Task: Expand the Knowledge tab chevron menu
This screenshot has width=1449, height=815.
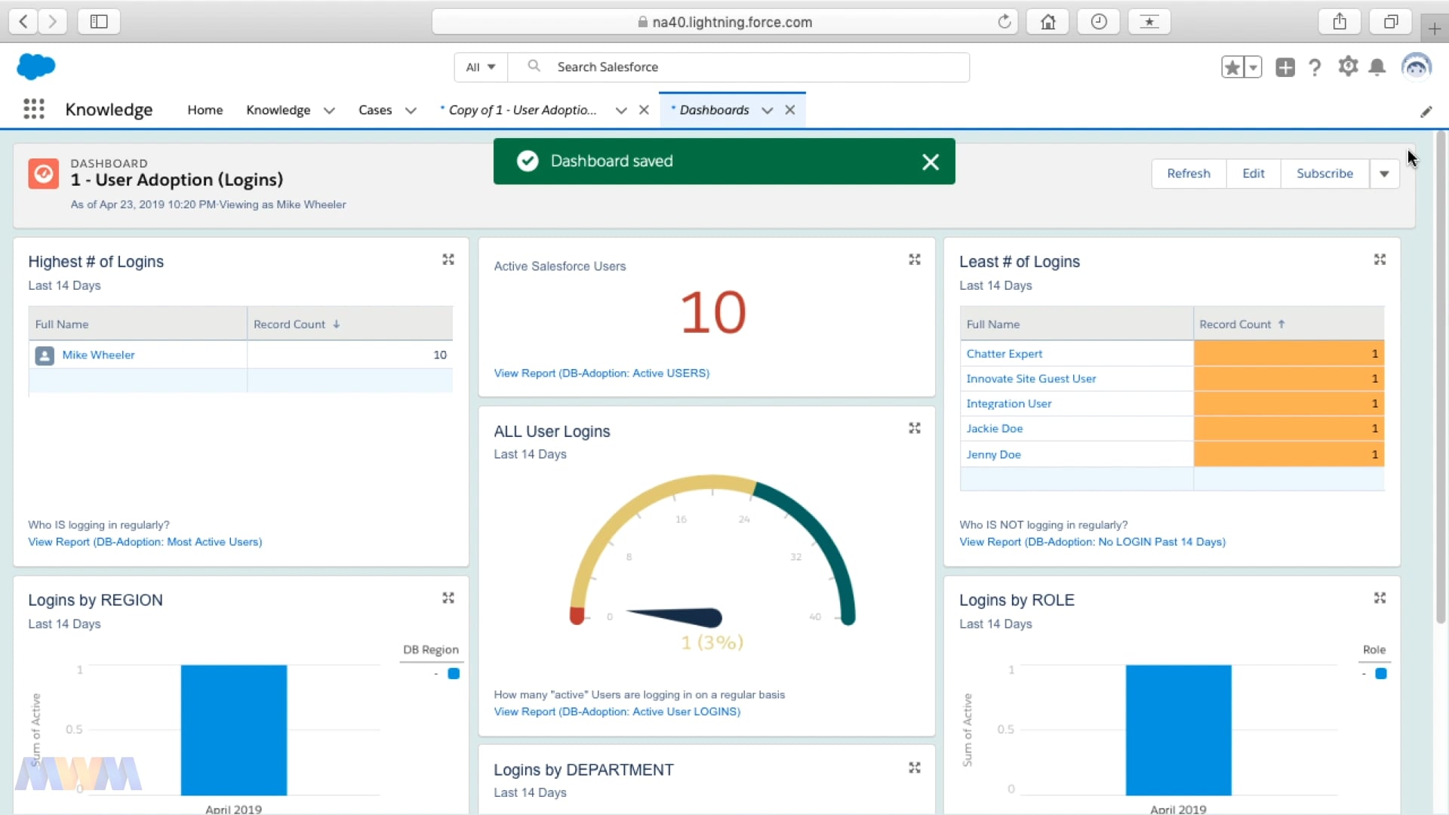Action: (329, 110)
